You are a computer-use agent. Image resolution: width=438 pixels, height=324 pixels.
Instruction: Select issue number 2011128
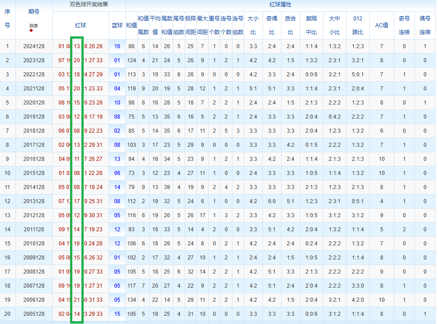click(34, 229)
